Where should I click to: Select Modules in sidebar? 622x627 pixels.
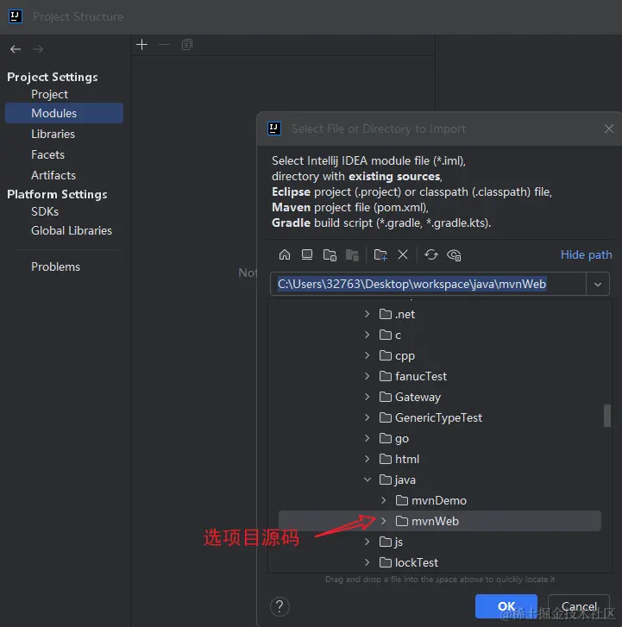64,113
